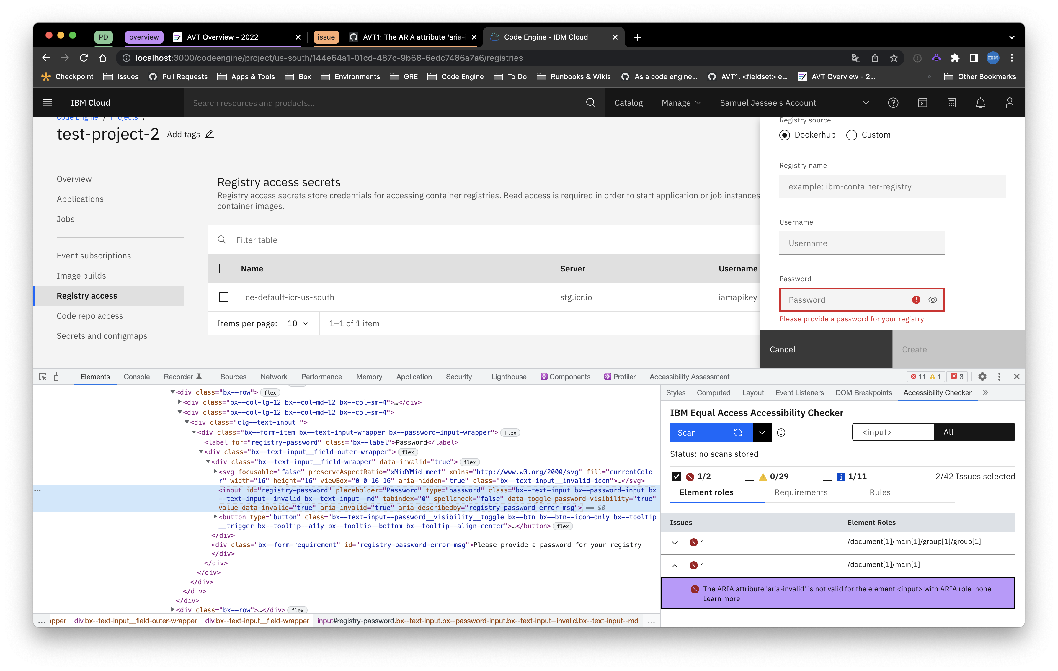Open the IBM Cloud hamburger menu
Image resolution: width=1058 pixels, height=671 pixels.
(x=47, y=103)
